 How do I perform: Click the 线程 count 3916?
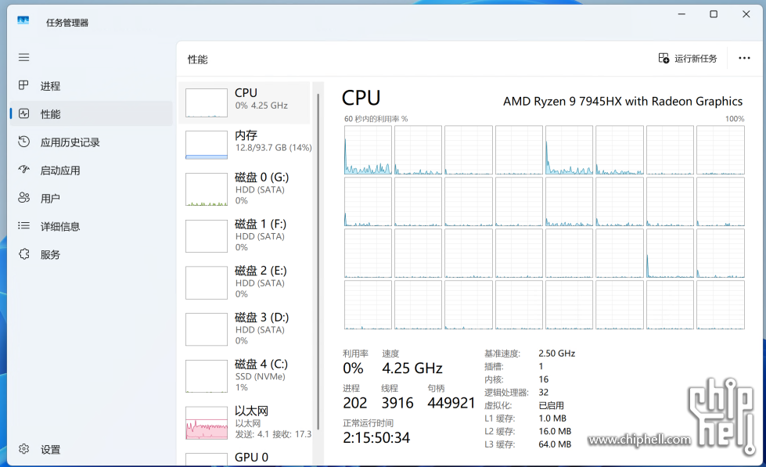tap(397, 403)
